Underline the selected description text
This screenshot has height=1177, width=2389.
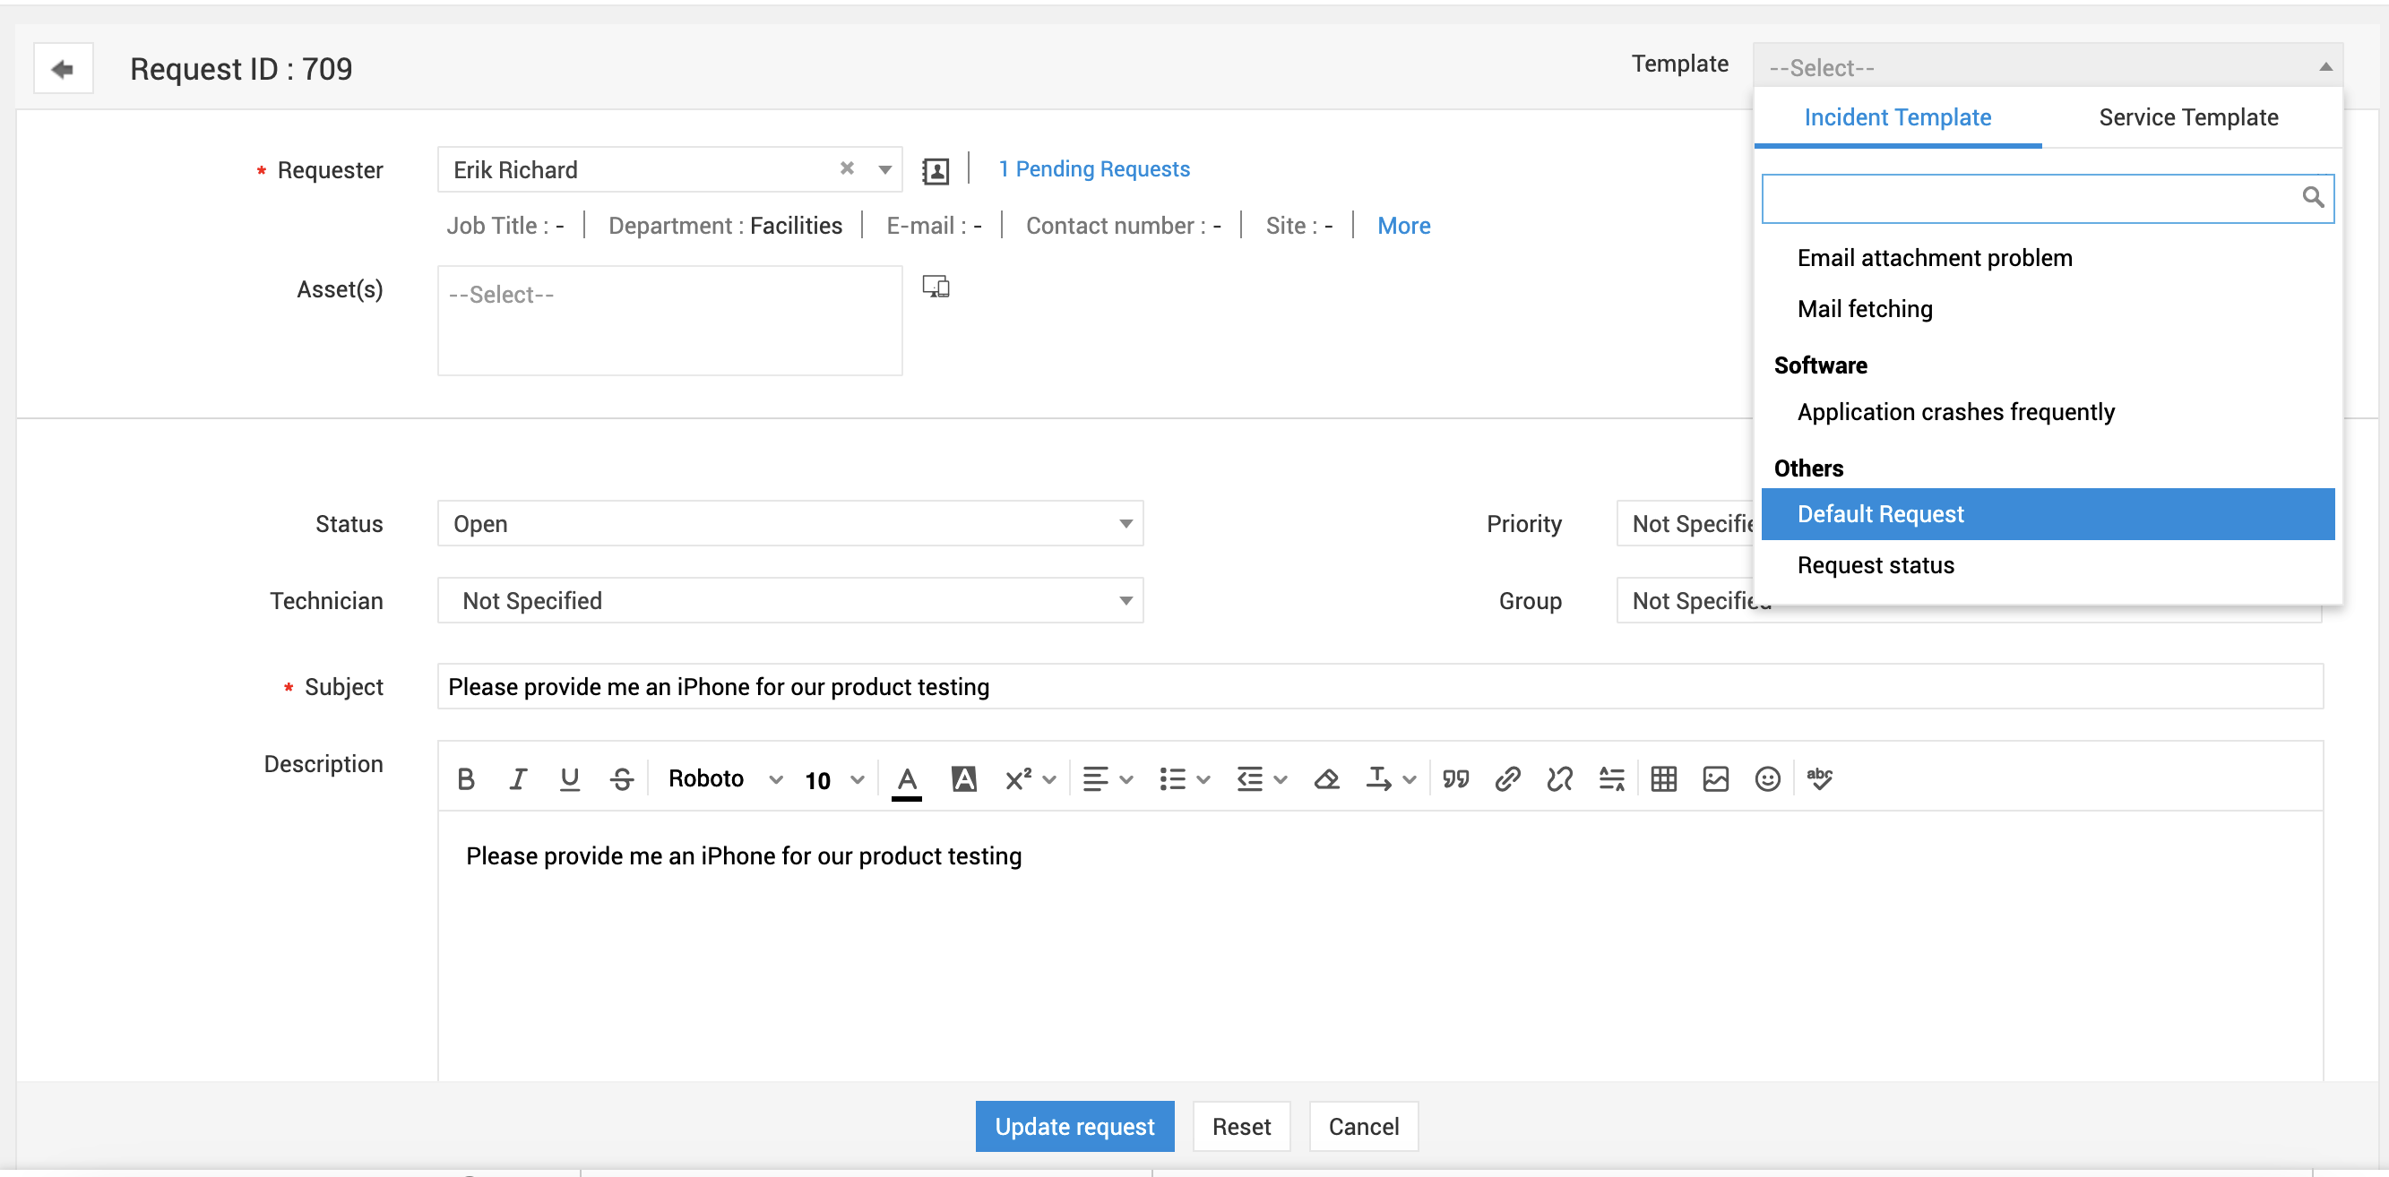coord(569,778)
